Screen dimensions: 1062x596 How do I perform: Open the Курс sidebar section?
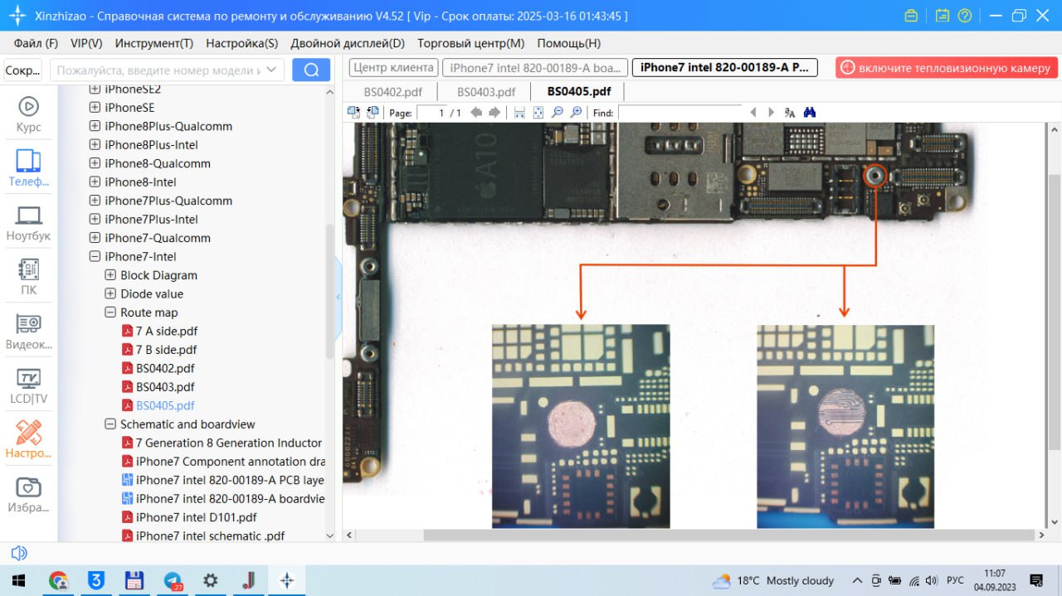(x=29, y=114)
